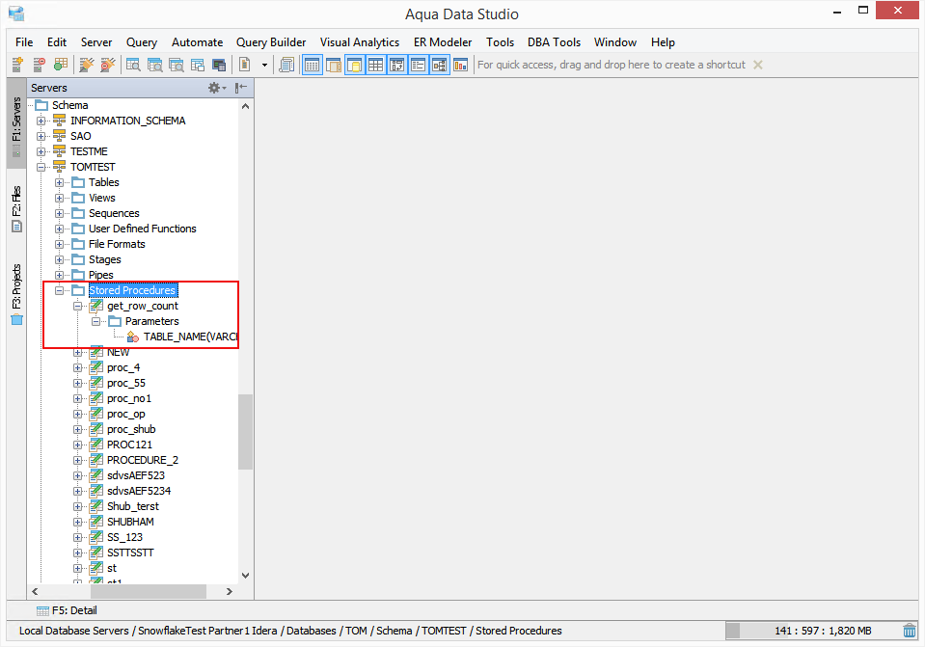This screenshot has width=925, height=647.
Task: Toggle the panel button with arrows diagram
Action: tap(397, 65)
